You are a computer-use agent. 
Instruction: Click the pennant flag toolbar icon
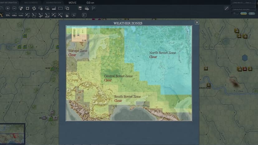(x=93, y=8)
